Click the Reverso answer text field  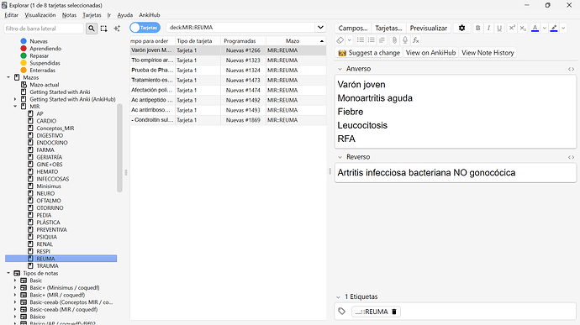[x=456, y=173]
